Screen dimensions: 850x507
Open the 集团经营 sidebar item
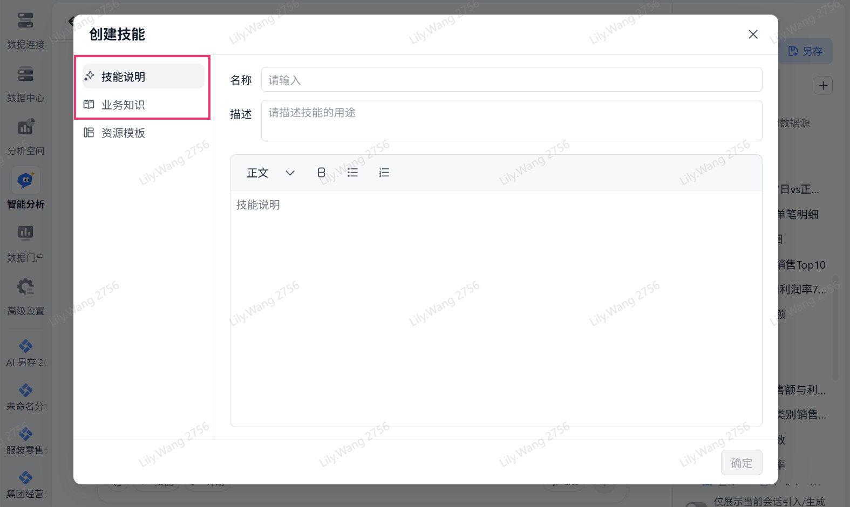click(25, 484)
